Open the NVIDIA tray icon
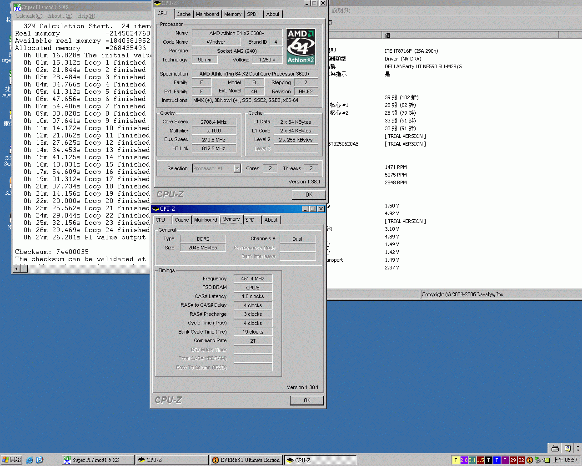582x466 pixels. point(546,460)
